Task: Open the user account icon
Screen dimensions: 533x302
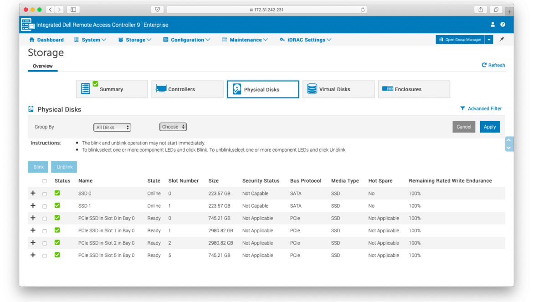Action: pyautogui.click(x=492, y=25)
